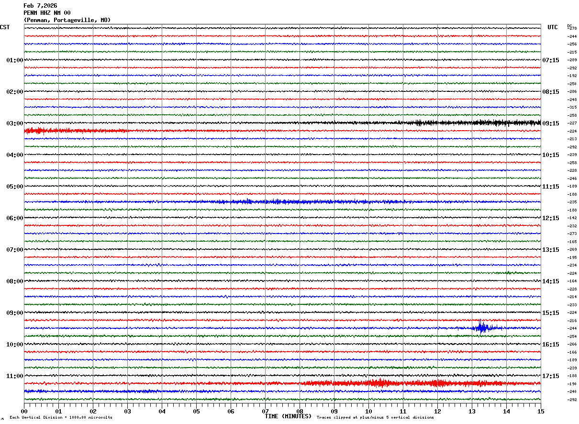Select the black noisy signal on the 03:00 trace
579x424 pixels.
479,123
